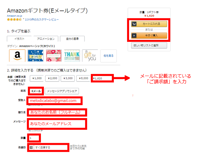Viewport: 202px width, 159px height.
Task: Click the メッセージ text area
Action: pos(57,124)
